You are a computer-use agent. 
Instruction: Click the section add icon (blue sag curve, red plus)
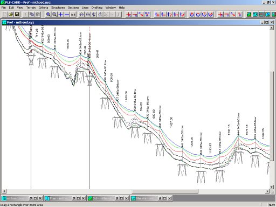click(x=192, y=15)
